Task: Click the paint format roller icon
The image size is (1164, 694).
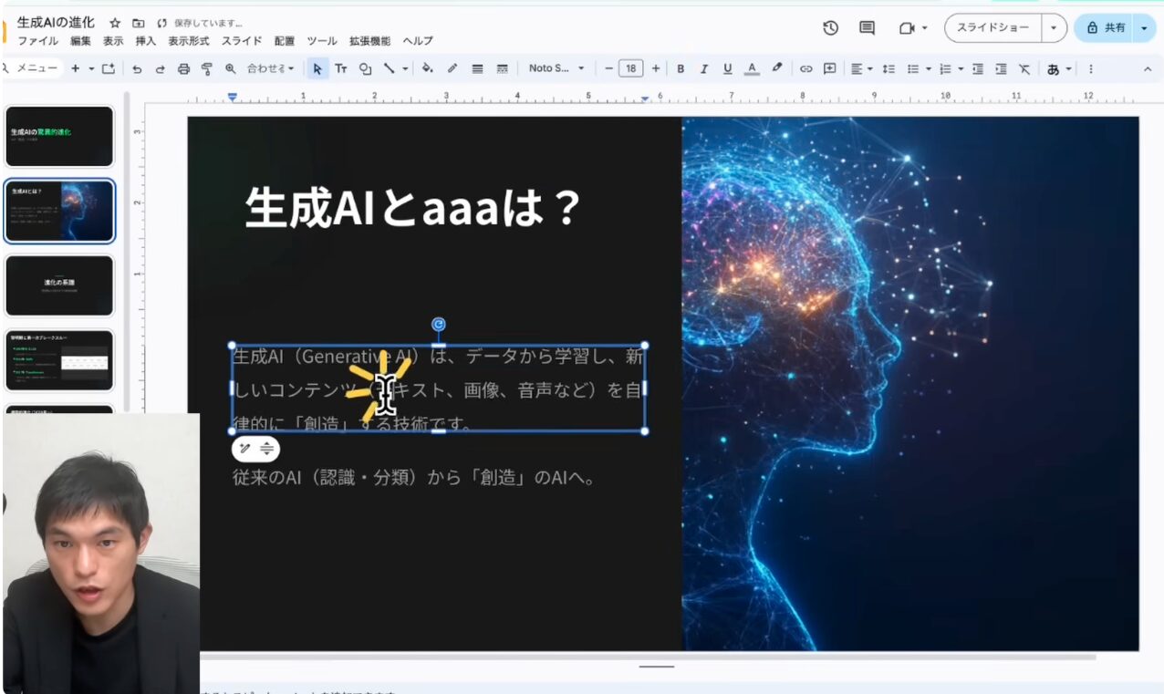Action: [206, 68]
